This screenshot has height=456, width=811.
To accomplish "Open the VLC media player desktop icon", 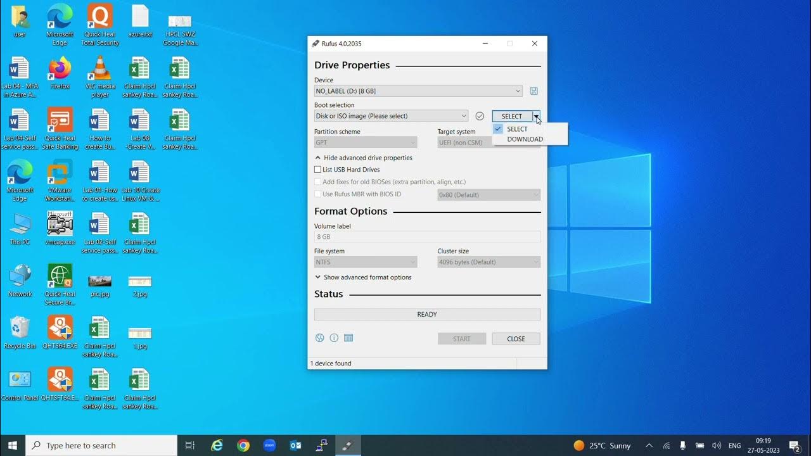I will point(99,77).
